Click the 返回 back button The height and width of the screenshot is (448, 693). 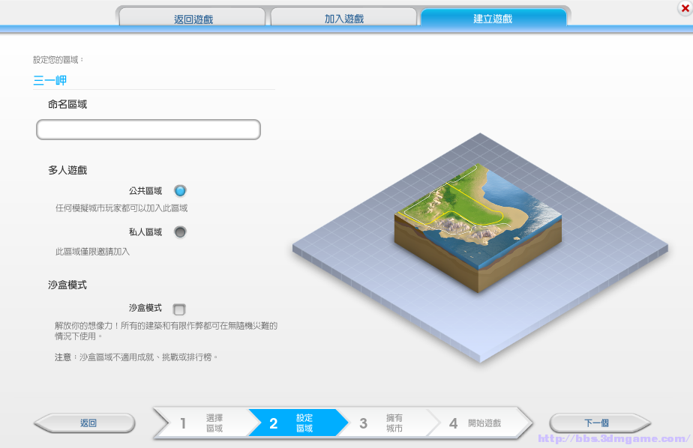tap(85, 423)
